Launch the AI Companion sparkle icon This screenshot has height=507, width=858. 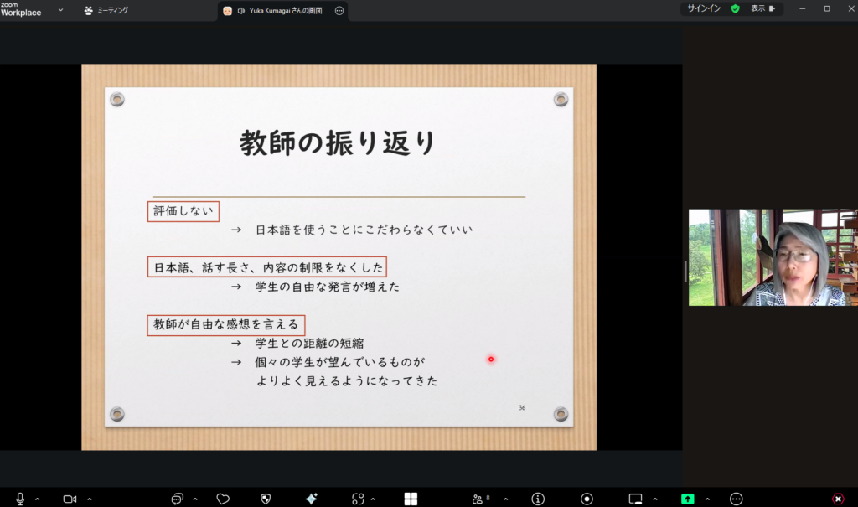311,499
